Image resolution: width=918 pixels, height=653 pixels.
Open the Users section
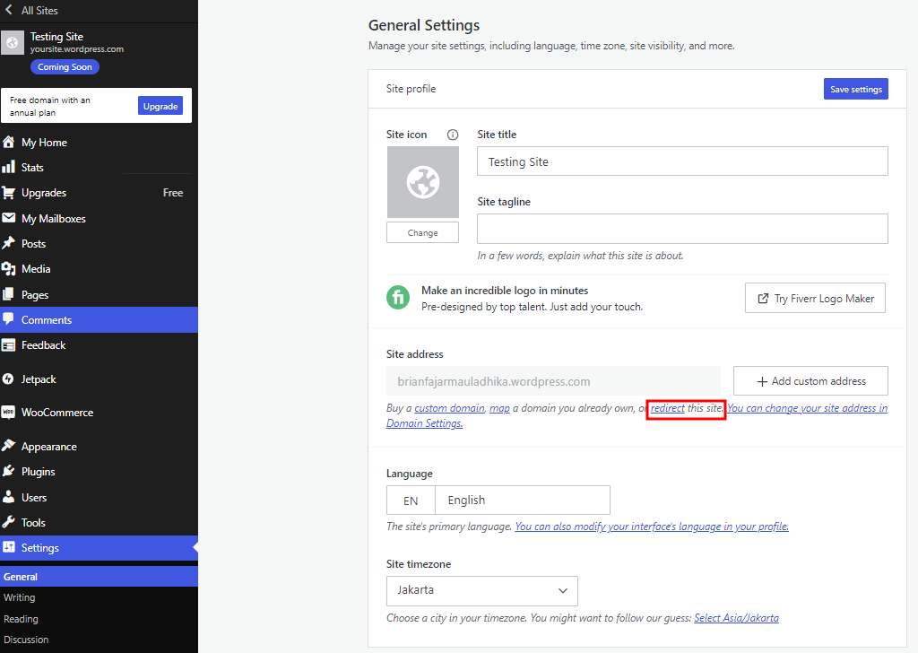tap(35, 496)
